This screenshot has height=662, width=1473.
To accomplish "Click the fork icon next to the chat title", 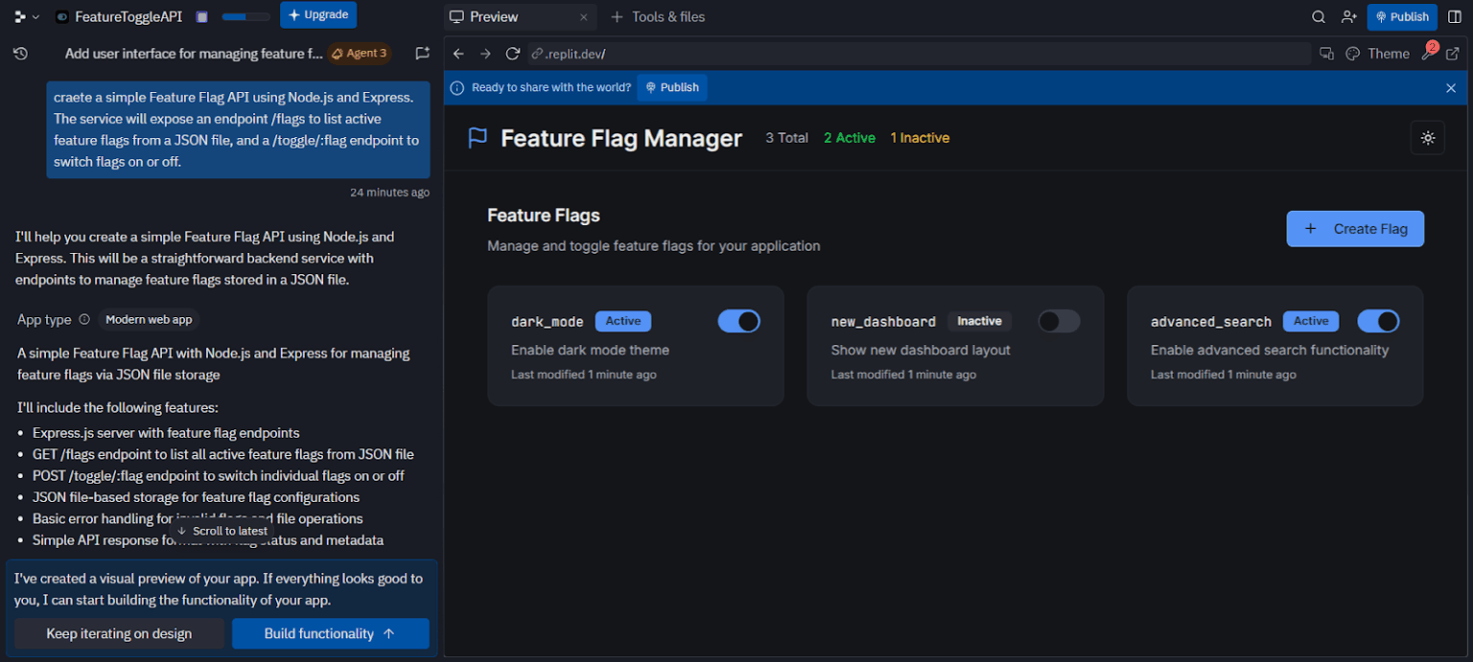I will click(422, 54).
